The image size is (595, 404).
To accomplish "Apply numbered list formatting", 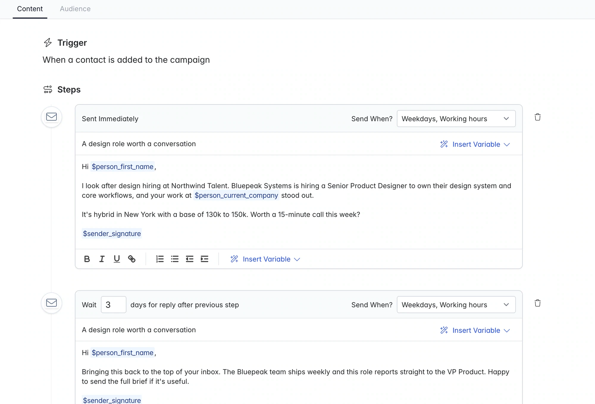I will pyautogui.click(x=160, y=259).
